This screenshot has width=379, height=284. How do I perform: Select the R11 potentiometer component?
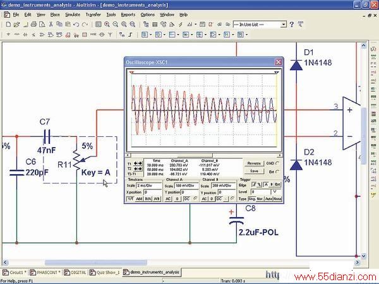[77, 160]
